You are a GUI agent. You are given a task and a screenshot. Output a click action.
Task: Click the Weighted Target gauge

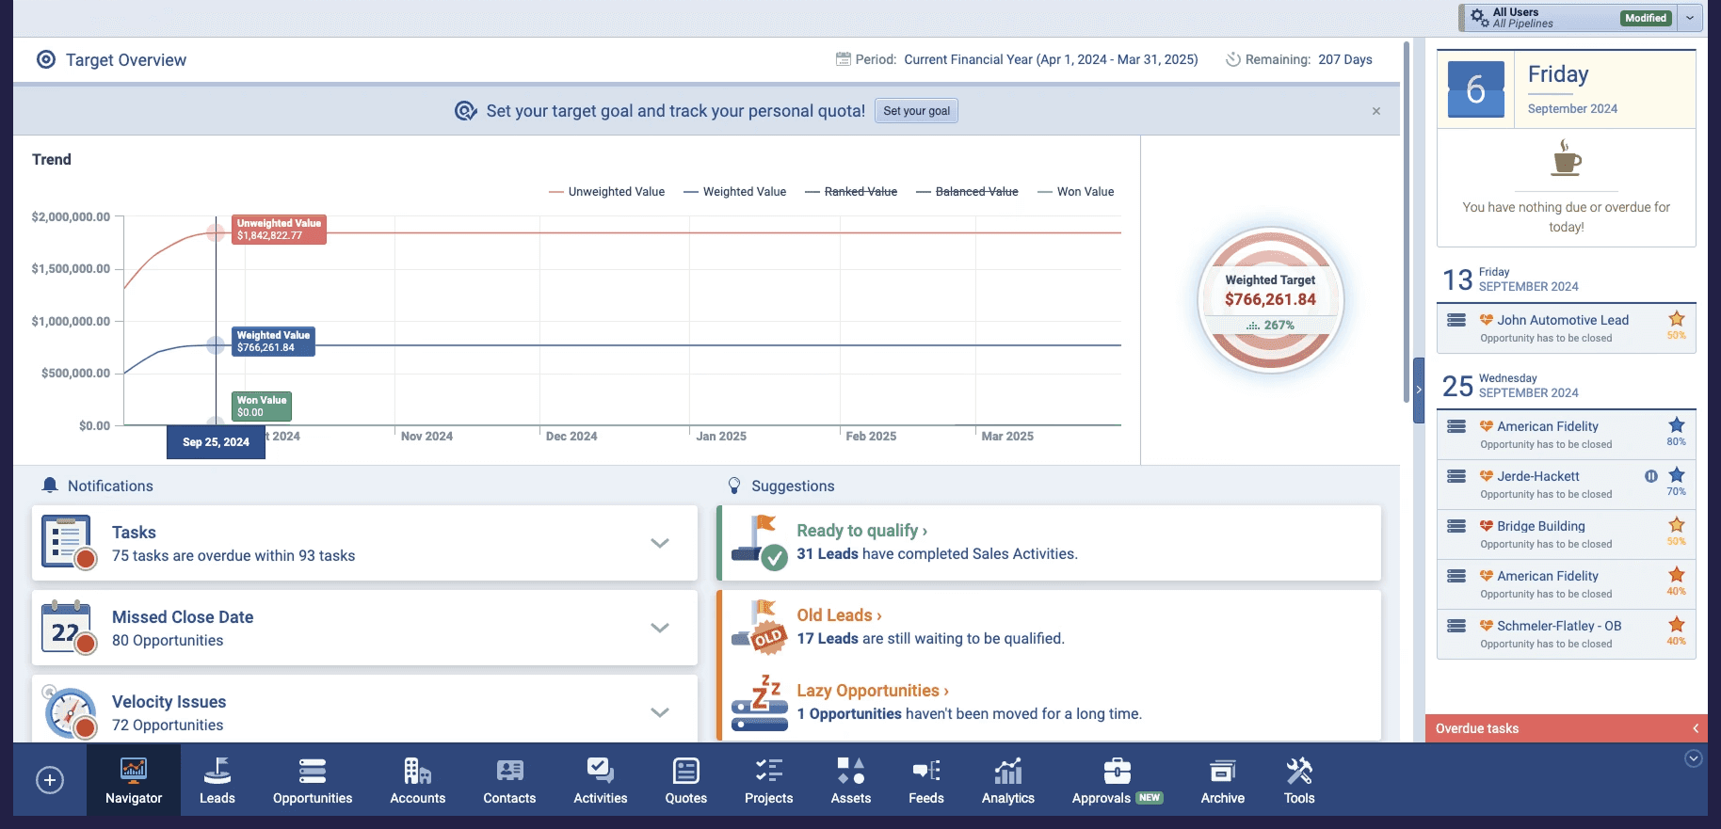1271,300
